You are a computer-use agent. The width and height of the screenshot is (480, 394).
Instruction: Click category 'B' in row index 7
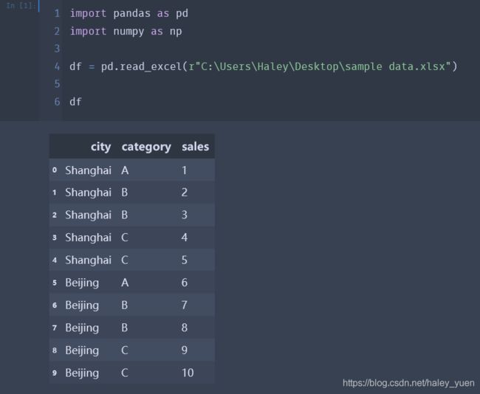[x=124, y=328]
